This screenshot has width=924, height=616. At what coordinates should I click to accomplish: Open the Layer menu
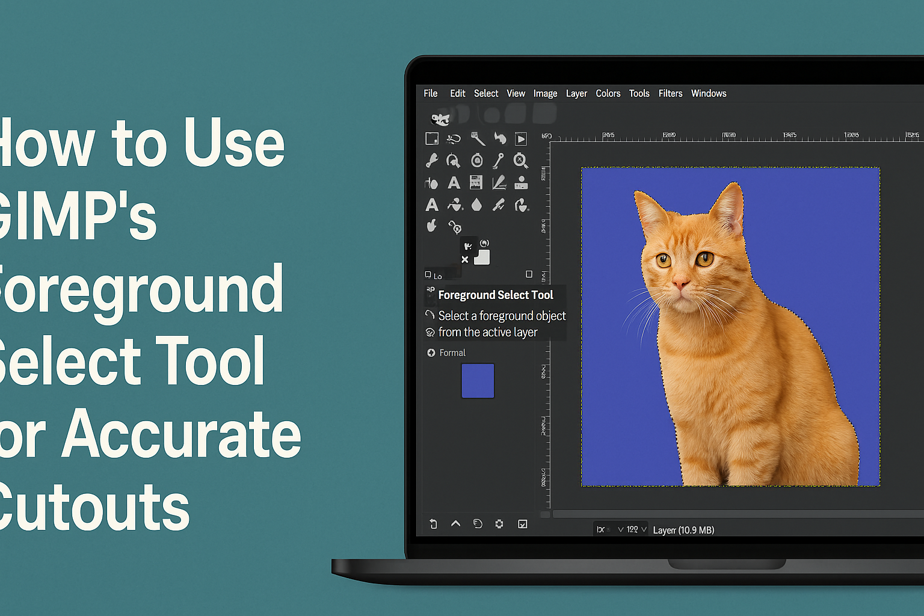(576, 94)
